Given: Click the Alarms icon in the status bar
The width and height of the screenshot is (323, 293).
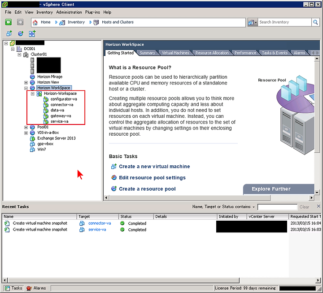Looking at the screenshot, I should click(29, 288).
